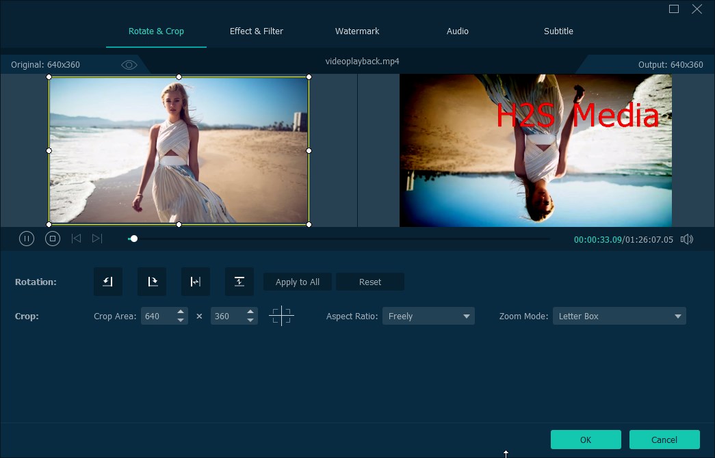Click the top-middle crop handle
715x458 pixels.
(179, 77)
